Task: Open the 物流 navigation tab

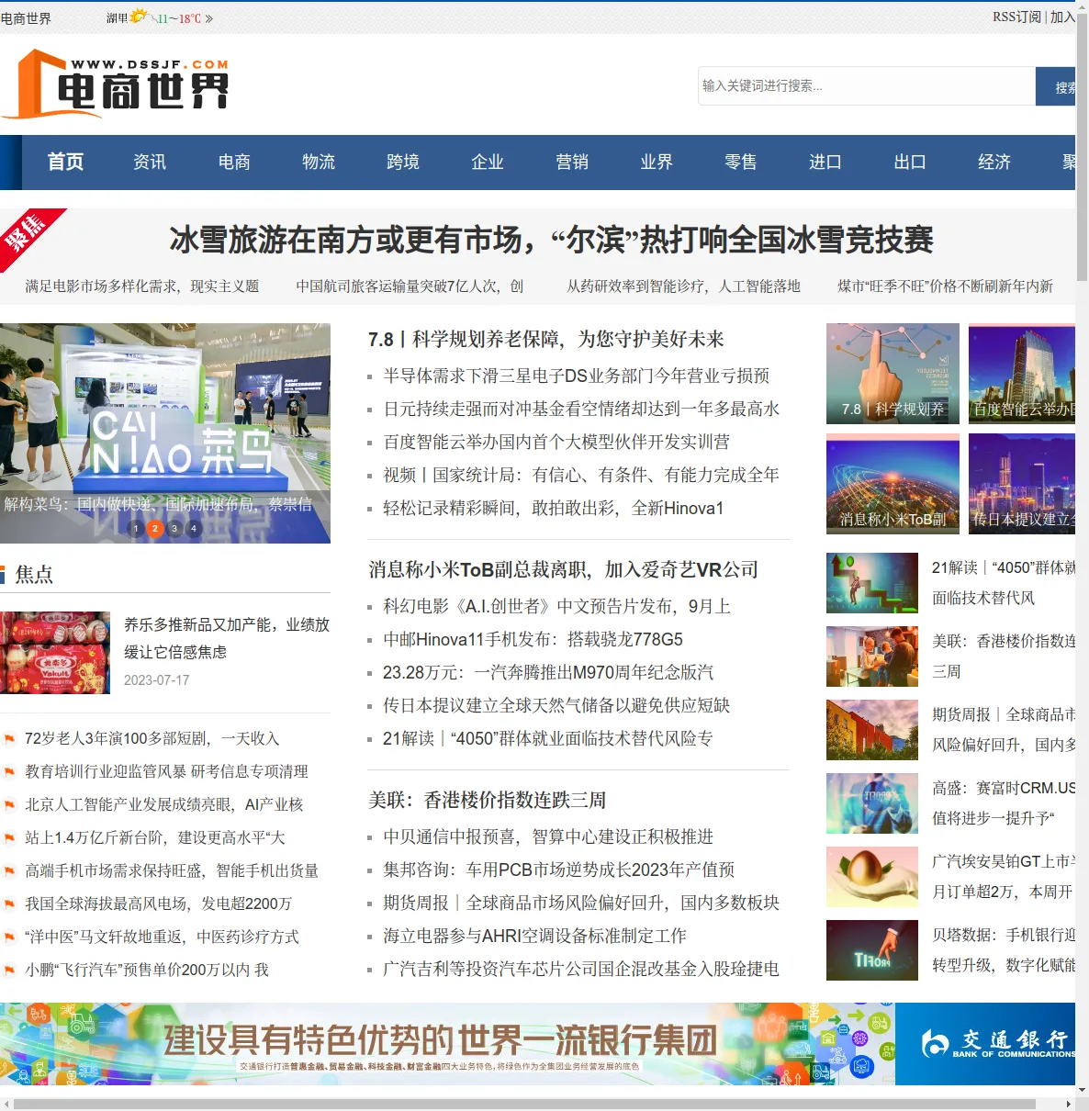Action: pyautogui.click(x=319, y=162)
